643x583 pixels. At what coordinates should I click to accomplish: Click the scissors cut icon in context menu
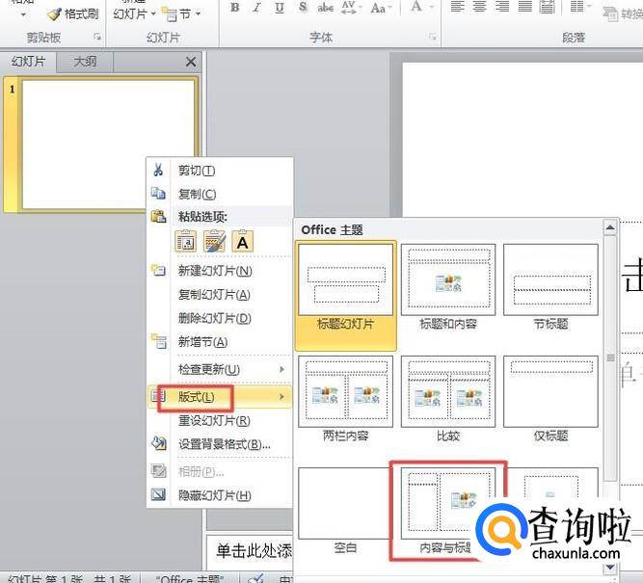[158, 170]
